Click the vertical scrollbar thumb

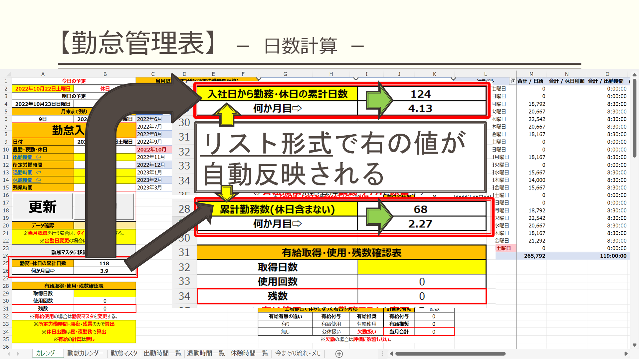click(x=634, y=118)
